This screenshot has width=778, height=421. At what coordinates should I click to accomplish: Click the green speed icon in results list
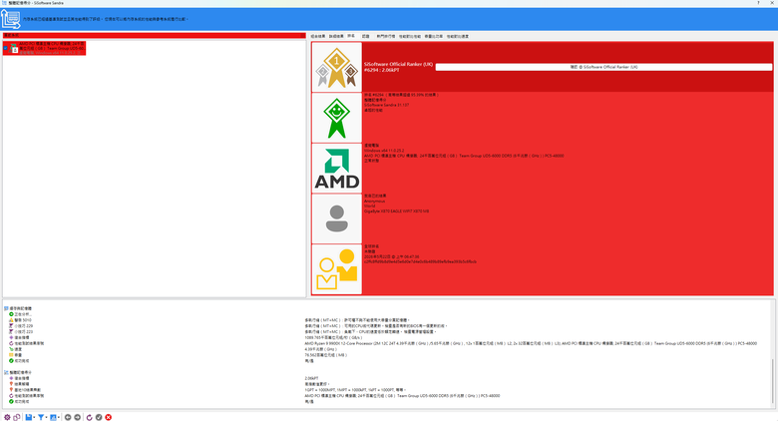pos(11,349)
